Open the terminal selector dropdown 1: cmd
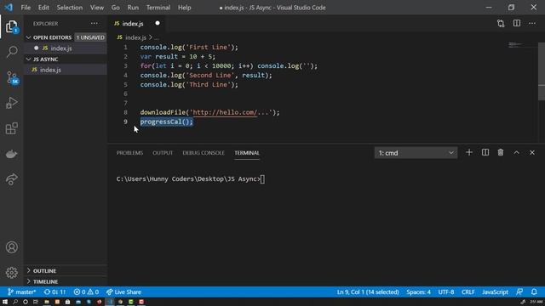545x306 pixels. tap(416, 153)
